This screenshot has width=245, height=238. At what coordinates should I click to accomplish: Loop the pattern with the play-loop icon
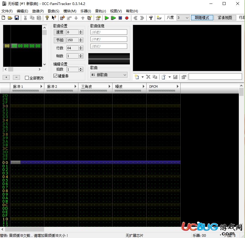pyautogui.click(x=113, y=18)
